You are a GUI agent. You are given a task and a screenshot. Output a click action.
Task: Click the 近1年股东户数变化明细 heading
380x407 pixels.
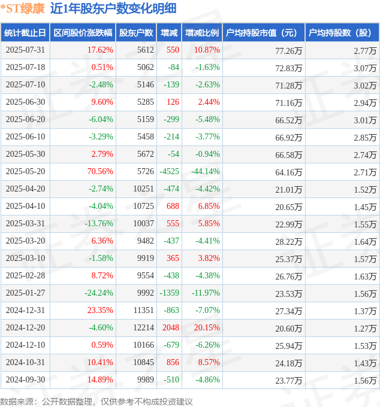113,8
